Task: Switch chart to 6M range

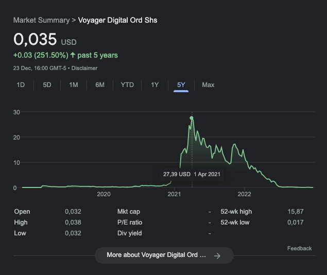Action: pyautogui.click(x=100, y=85)
